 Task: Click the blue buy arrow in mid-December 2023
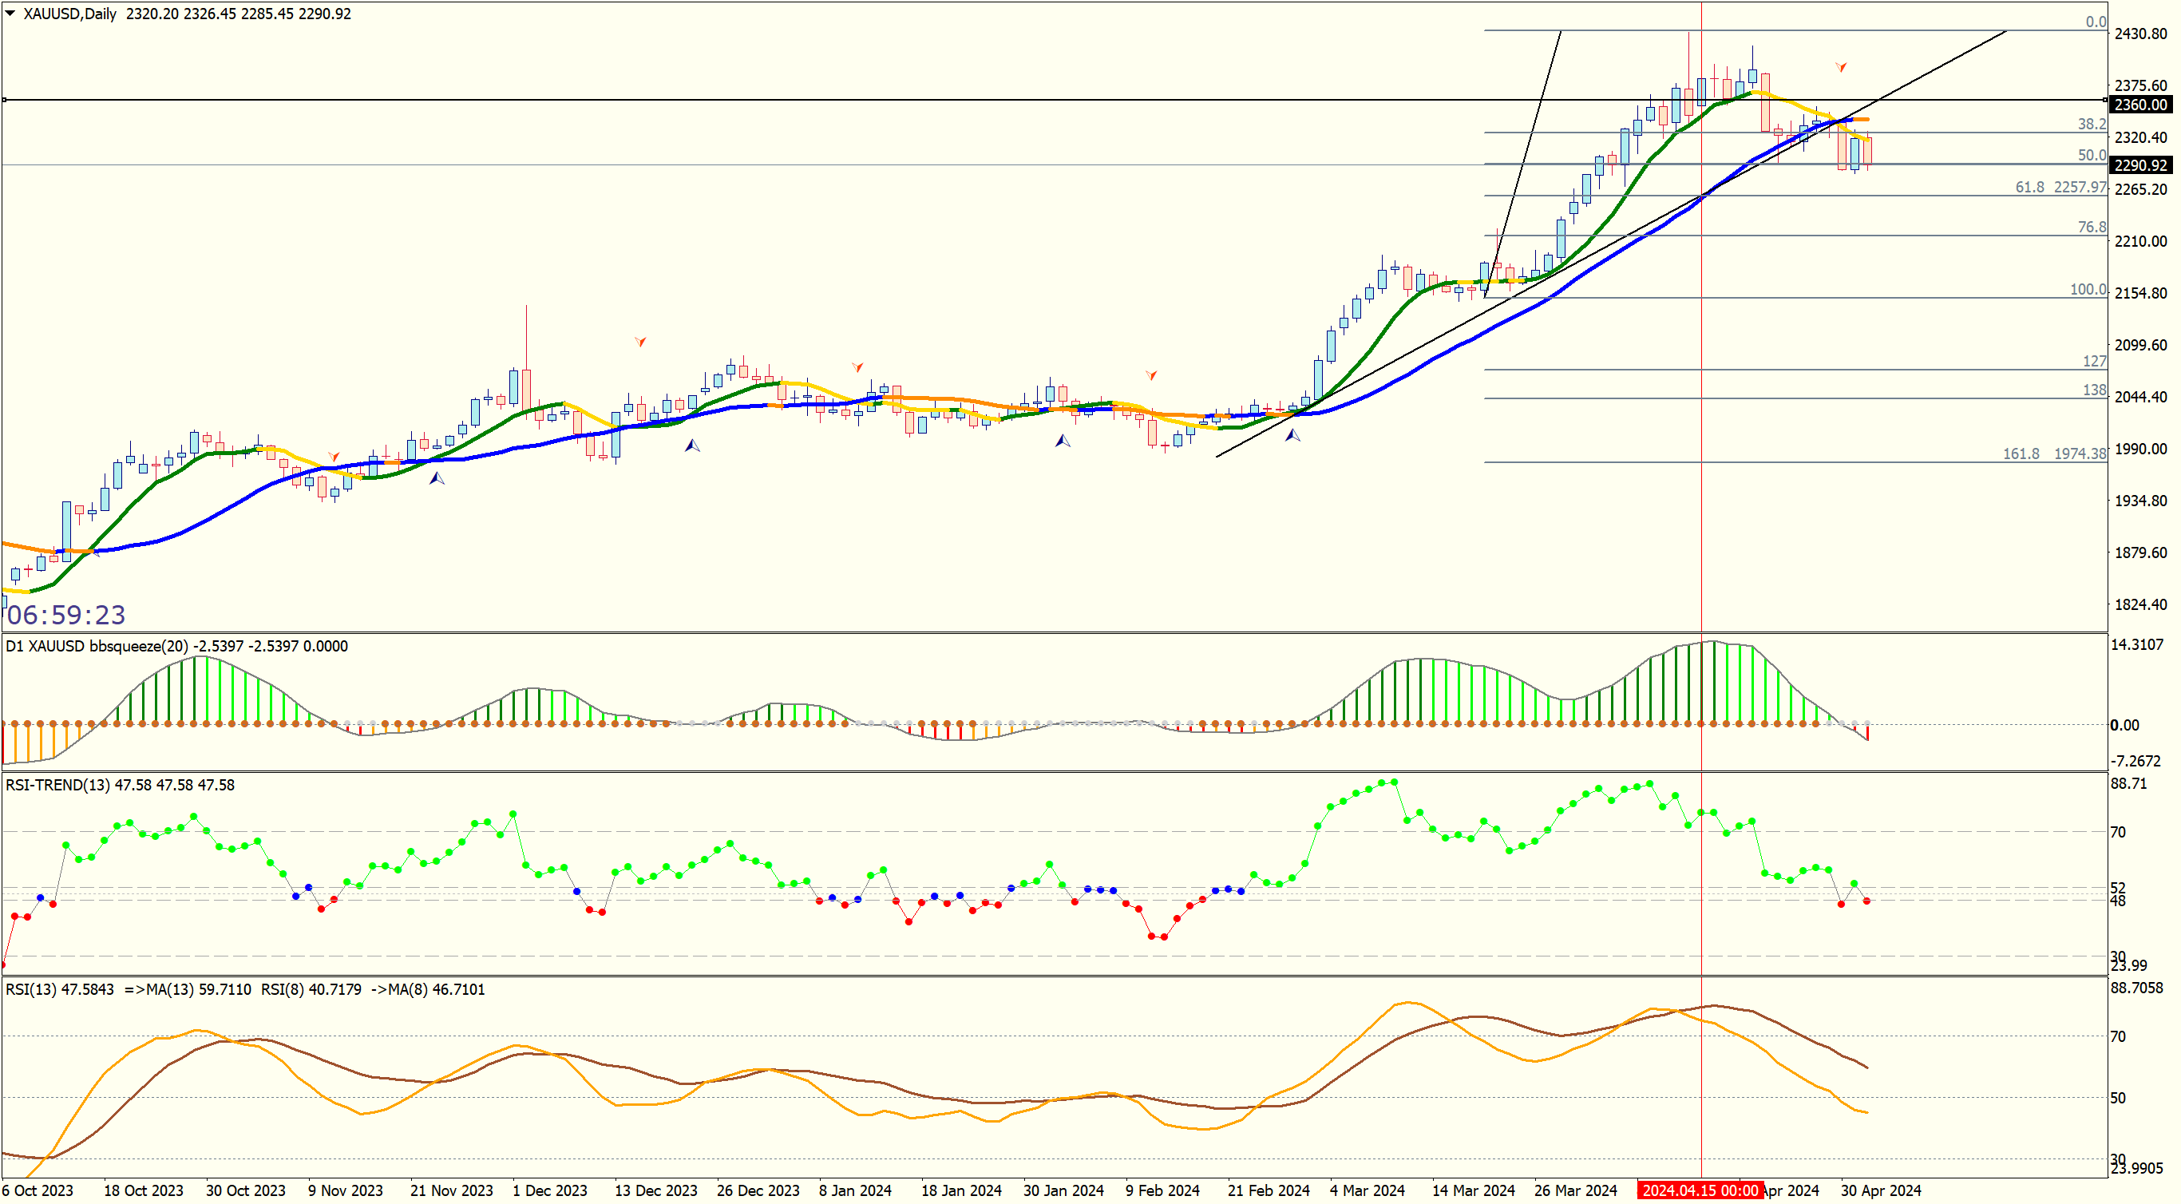click(693, 445)
